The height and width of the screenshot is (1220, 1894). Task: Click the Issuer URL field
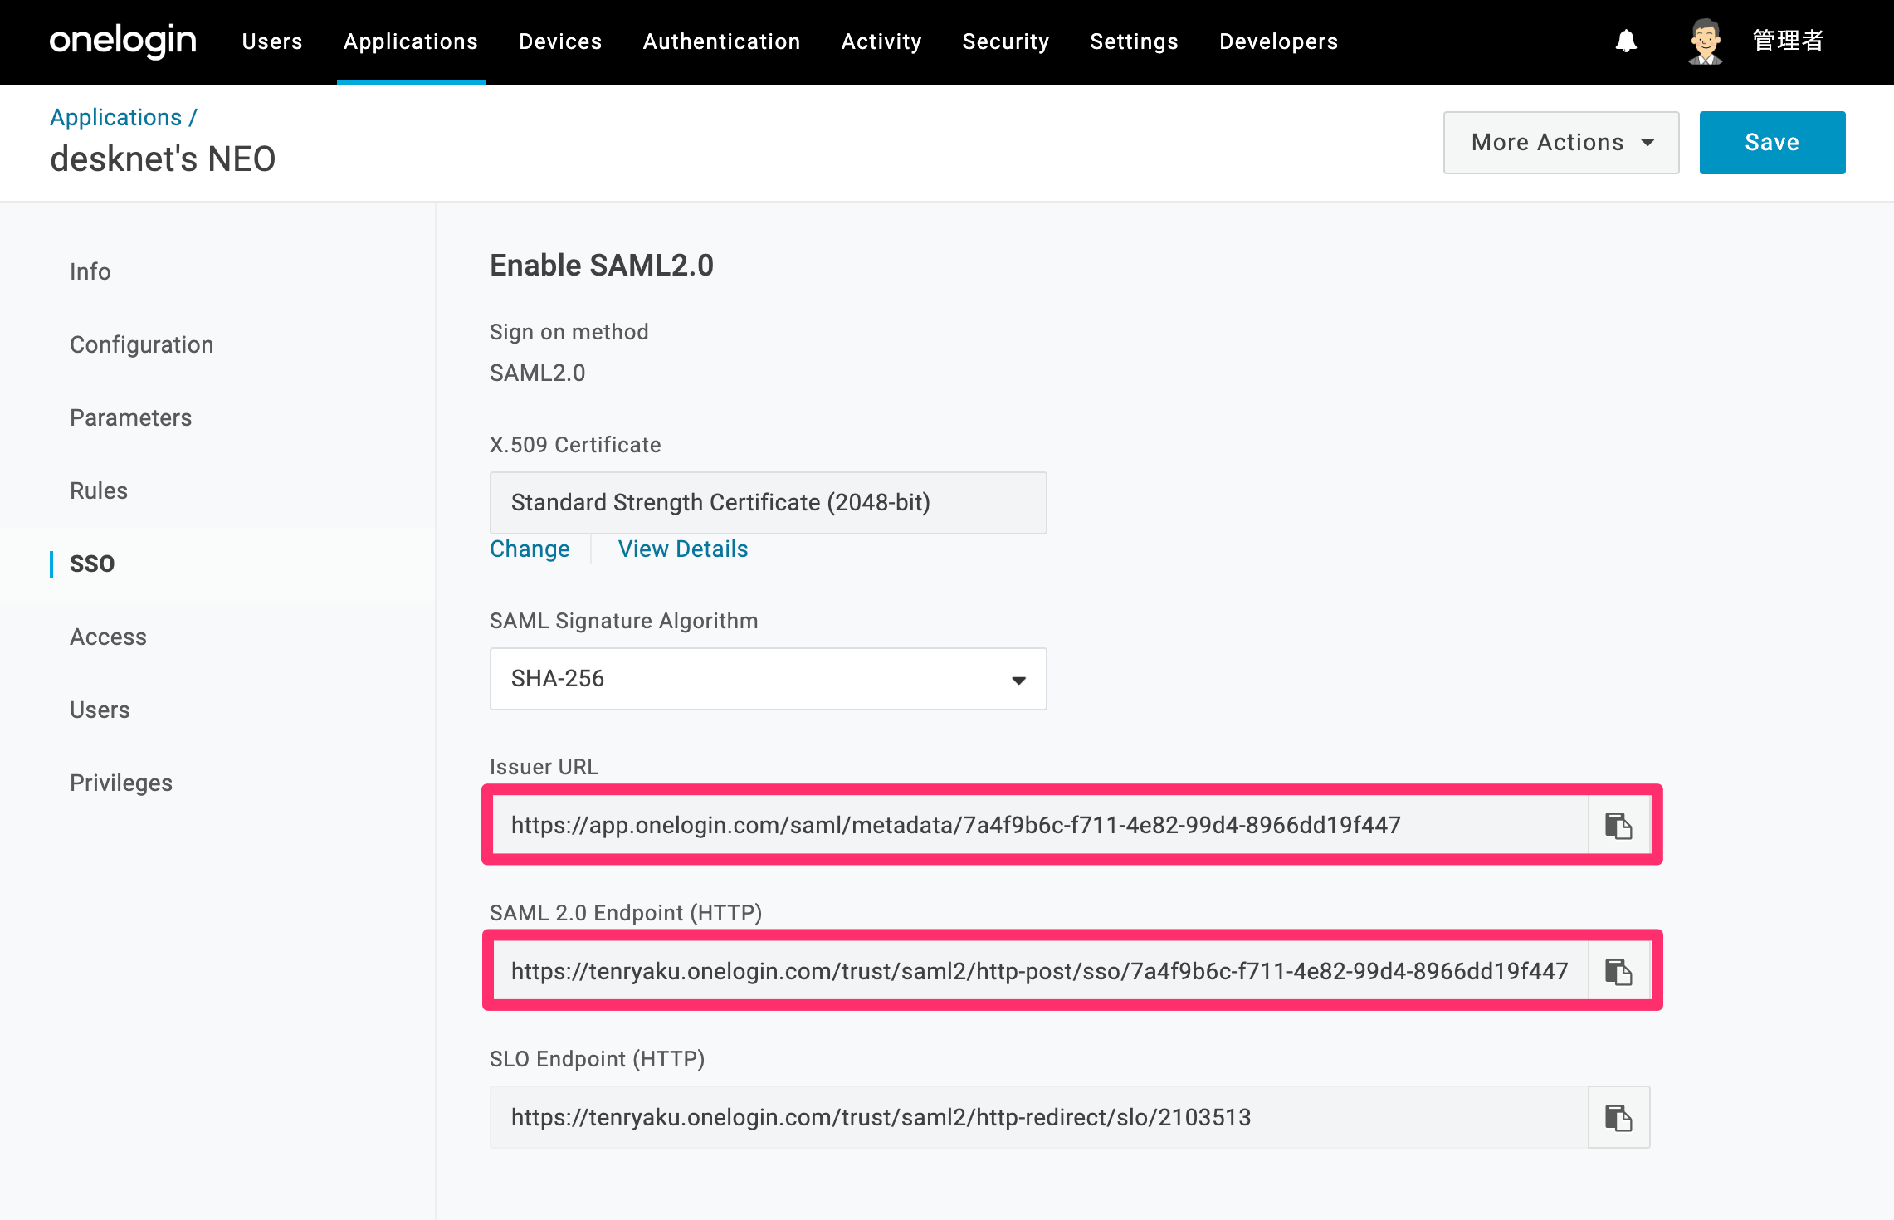(x=1039, y=826)
